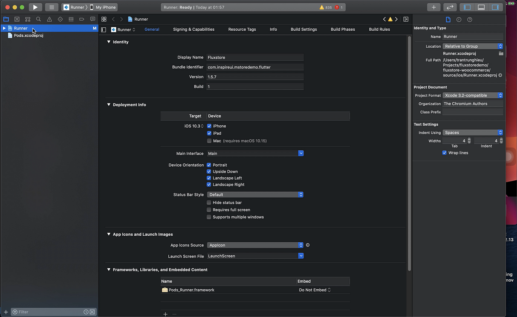517x317 pixels.
Task: Open the Find navigator magnifier icon
Action: click(x=38, y=19)
